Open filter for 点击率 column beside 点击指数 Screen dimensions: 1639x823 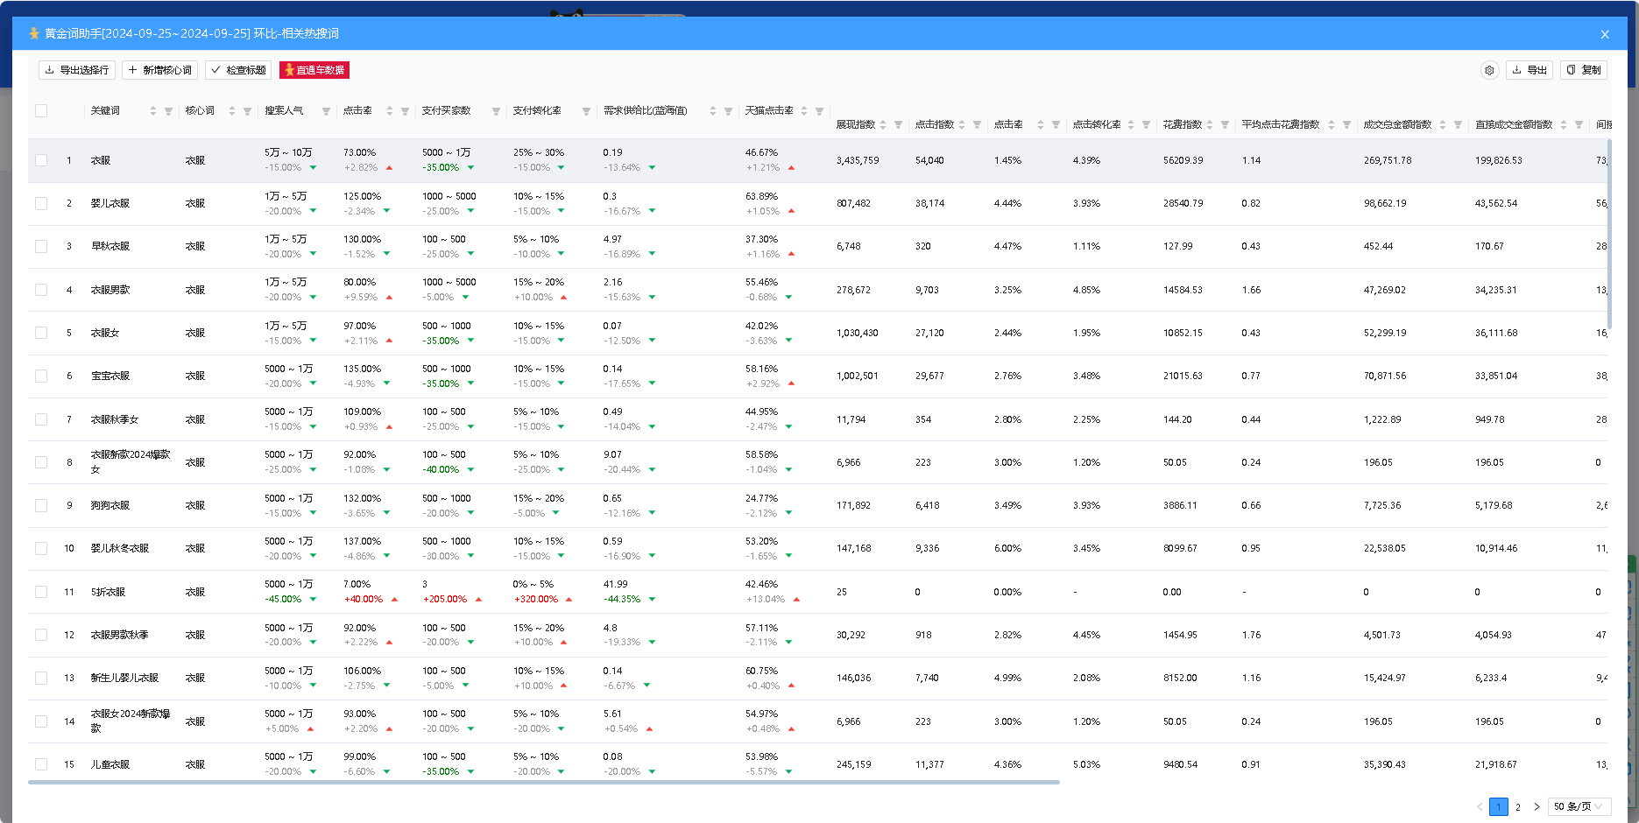[1056, 125]
